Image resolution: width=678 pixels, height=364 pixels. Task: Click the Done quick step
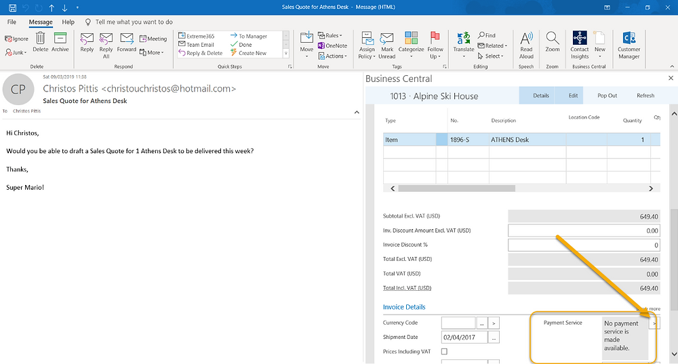[x=241, y=45]
